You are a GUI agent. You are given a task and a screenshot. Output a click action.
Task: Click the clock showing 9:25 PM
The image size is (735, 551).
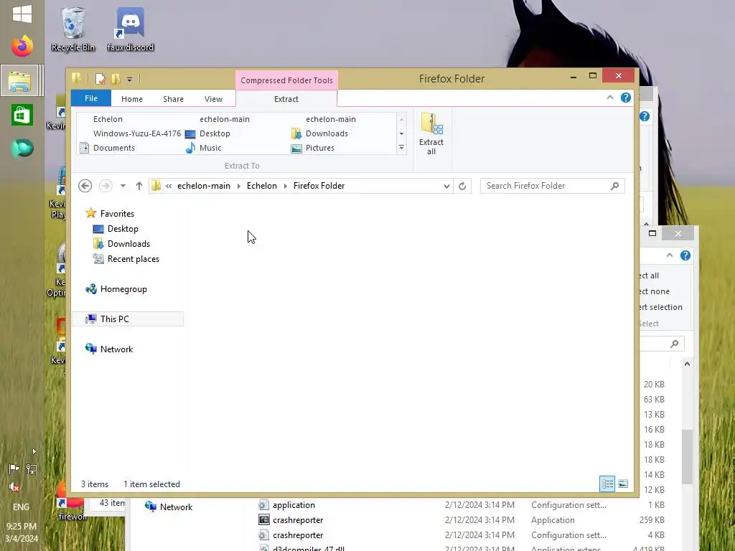[x=21, y=526]
